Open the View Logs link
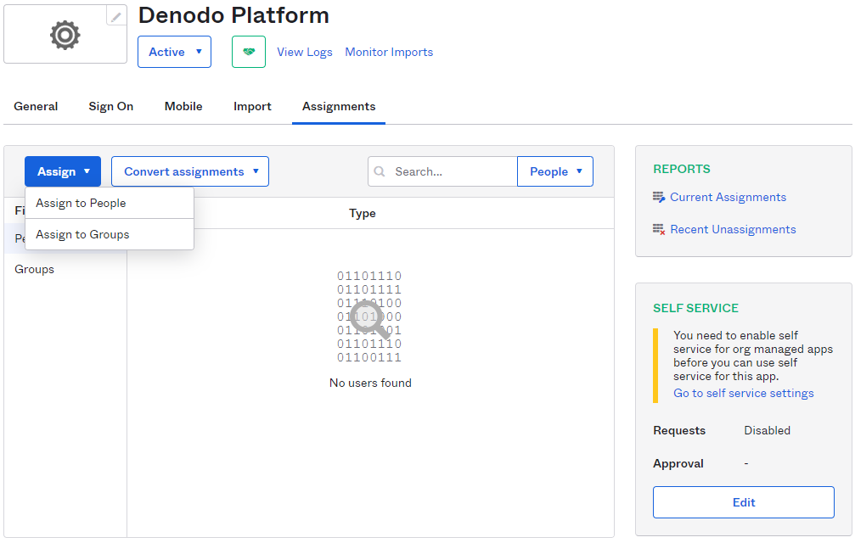This screenshot has width=855, height=543. pyautogui.click(x=305, y=53)
